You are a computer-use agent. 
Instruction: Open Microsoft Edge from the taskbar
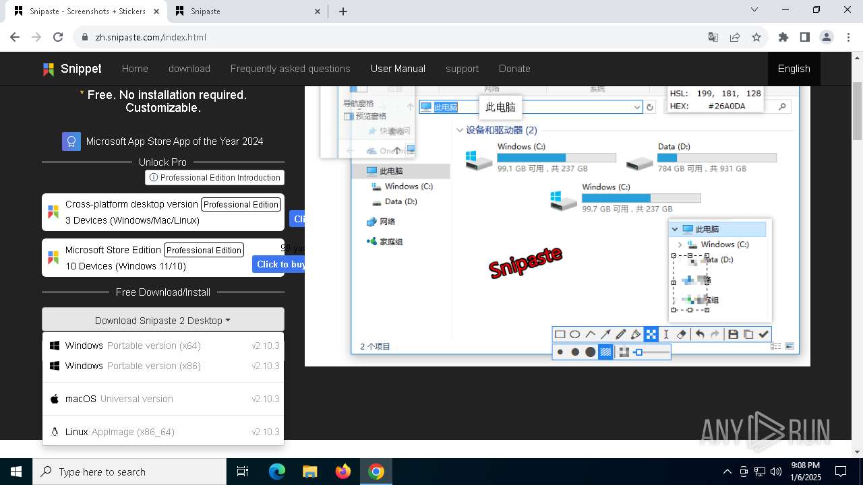277,472
